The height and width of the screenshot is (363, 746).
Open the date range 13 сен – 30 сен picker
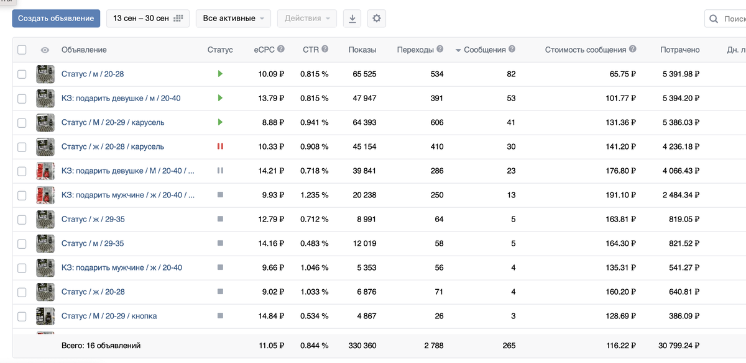tap(148, 19)
